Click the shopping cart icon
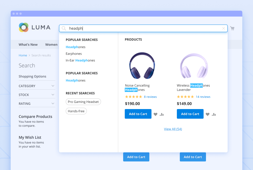The width and height of the screenshot is (253, 170). pos(232,28)
